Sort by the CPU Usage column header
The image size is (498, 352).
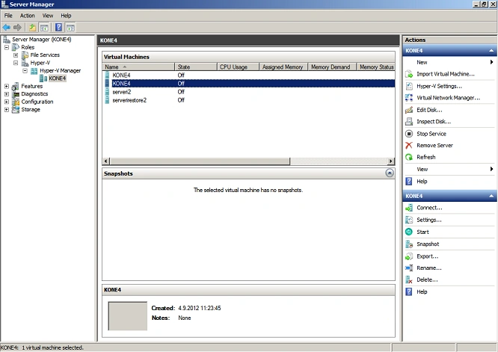(x=238, y=67)
